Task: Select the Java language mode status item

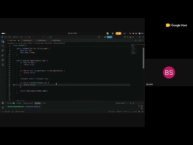Action: click(135, 111)
